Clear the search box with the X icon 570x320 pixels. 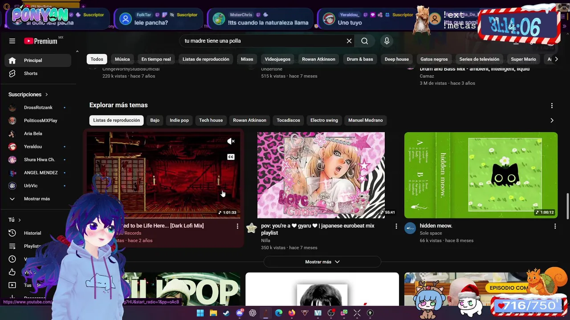(x=349, y=41)
